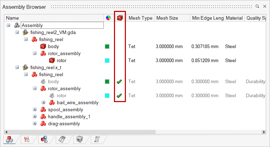
Task: Expand the spool_assembly node
Action: click(35, 109)
